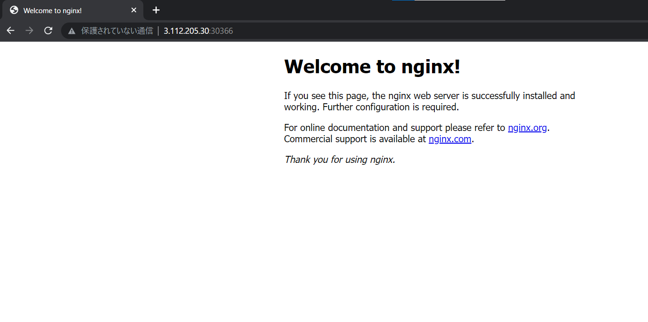Image resolution: width=648 pixels, height=322 pixels.
Task: Click the "Commercial support is available at" text
Action: pyautogui.click(x=355, y=139)
